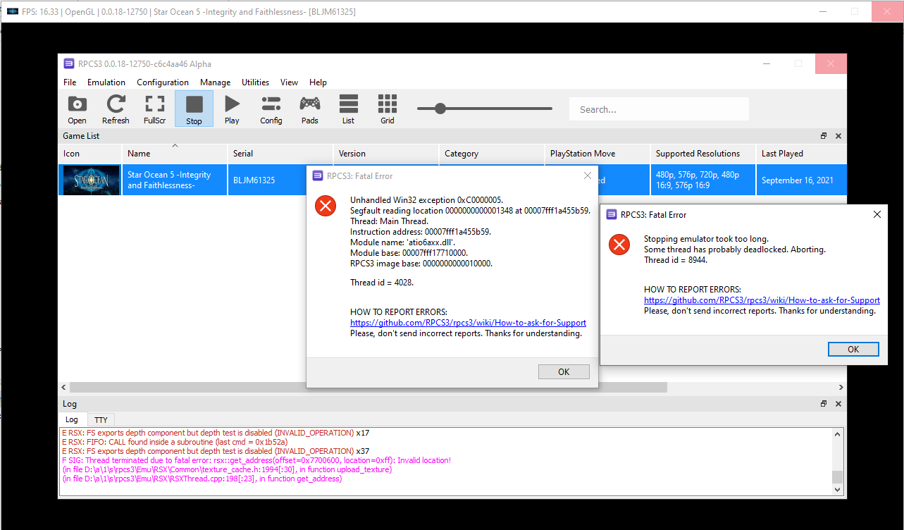Click OK in the Unhandled Win32 exception dialog
This screenshot has height=530, width=904.
563,371
